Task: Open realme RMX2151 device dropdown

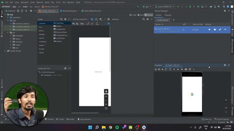Action: pyautogui.click(x=165, y=7)
